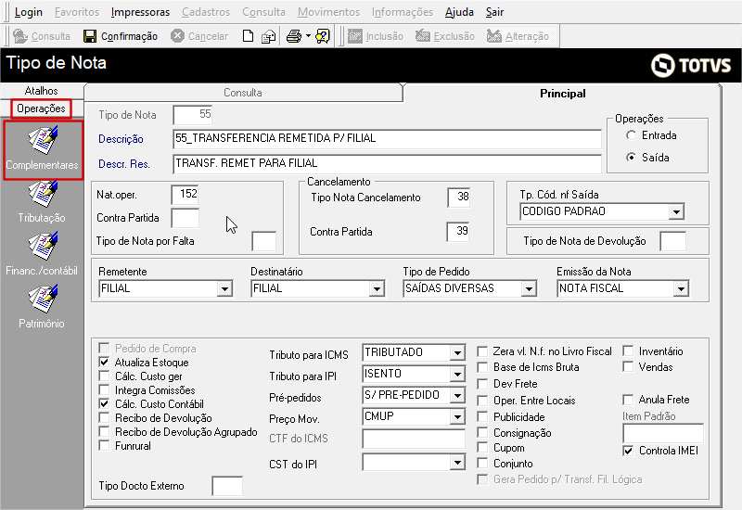
Task: Click the Alteração toolbar button
Action: coord(518,36)
